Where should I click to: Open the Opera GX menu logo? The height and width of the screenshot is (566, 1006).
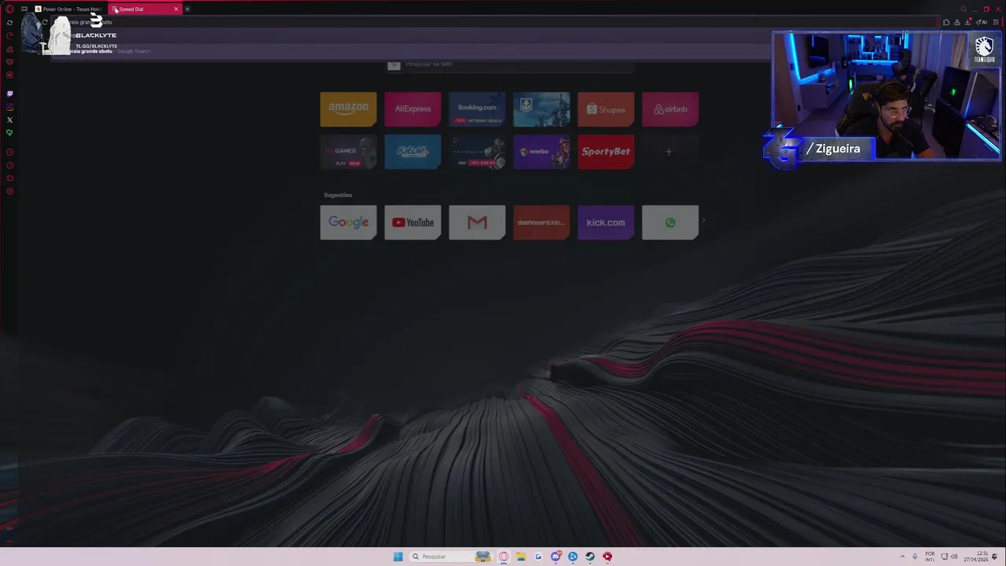pyautogui.click(x=9, y=9)
